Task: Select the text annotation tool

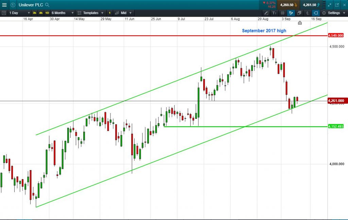Action: (274, 13)
